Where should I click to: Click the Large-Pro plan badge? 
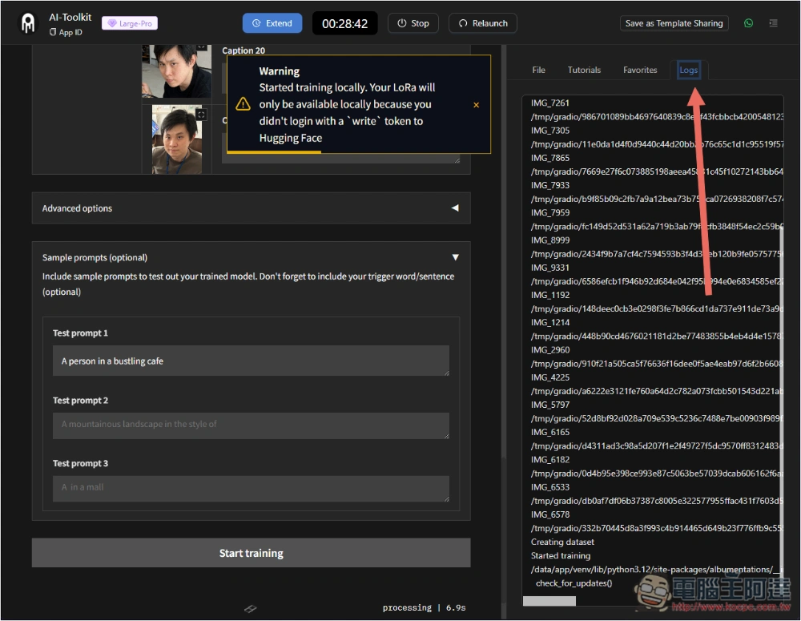coord(129,23)
